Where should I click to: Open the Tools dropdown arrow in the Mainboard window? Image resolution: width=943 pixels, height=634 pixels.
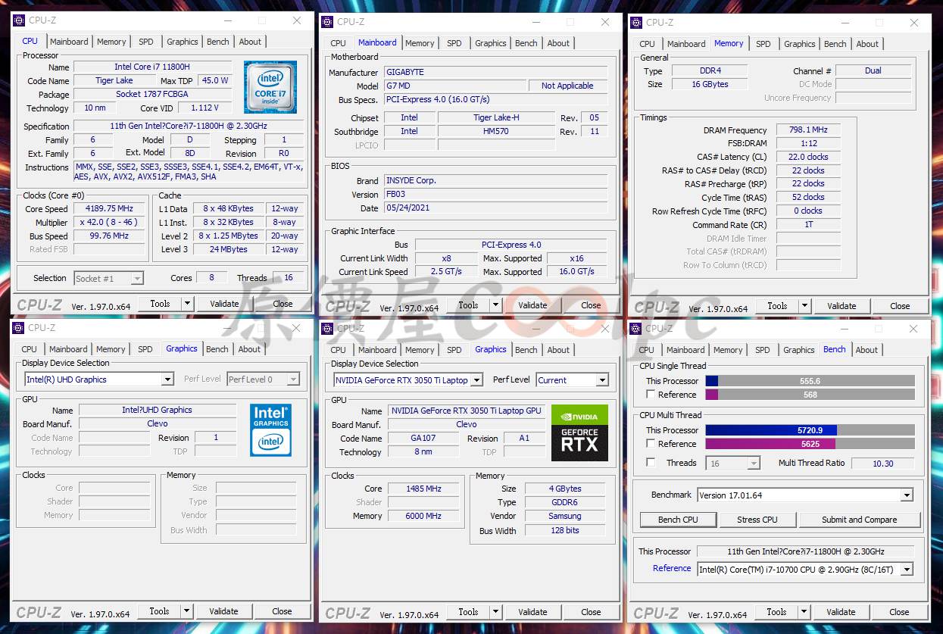[496, 305]
